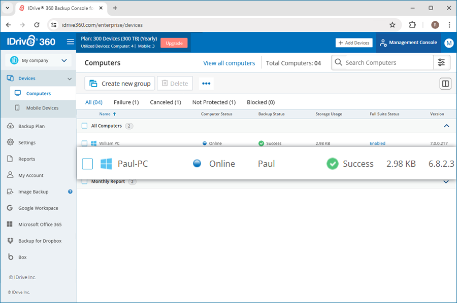Collapse the All Computers group
This screenshot has width=457, height=303.
point(446,126)
